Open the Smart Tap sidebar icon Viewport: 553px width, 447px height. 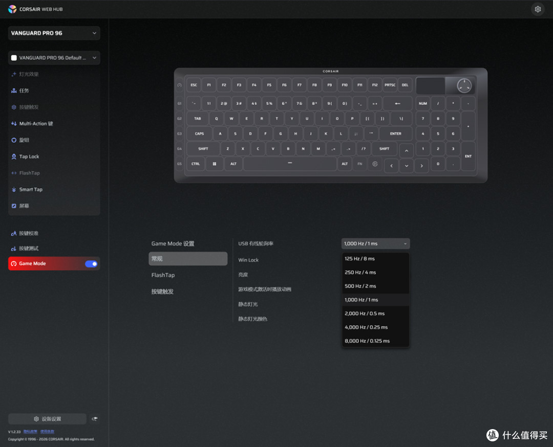14,190
